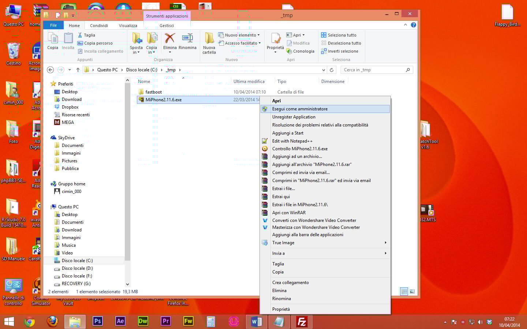
Task: Click Inverti selezione in ribbon
Action: (340, 51)
